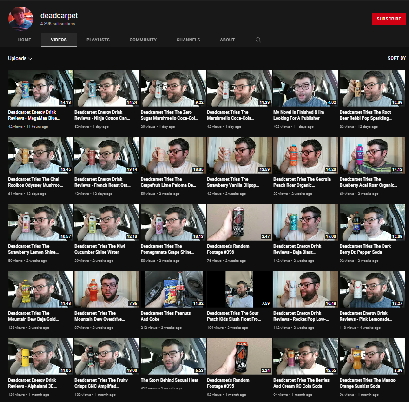Play 'The Story Behind Sexual Heat' thumbnail
Image resolution: width=409 pixels, height=402 pixels.
click(173, 356)
